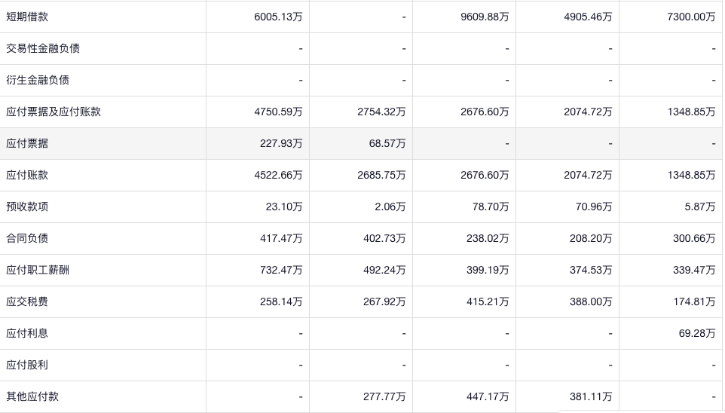Click the 衍生金融负债 row label
The width and height of the screenshot is (725, 413).
pos(38,80)
